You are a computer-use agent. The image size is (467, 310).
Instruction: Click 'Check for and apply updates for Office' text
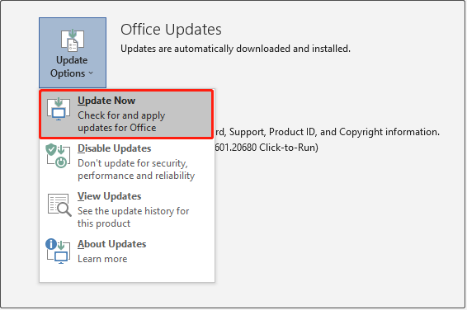pos(121,121)
